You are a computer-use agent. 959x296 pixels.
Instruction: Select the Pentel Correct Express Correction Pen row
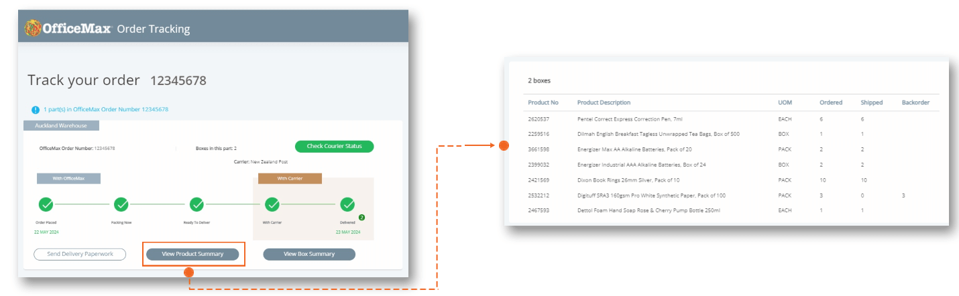coord(629,119)
